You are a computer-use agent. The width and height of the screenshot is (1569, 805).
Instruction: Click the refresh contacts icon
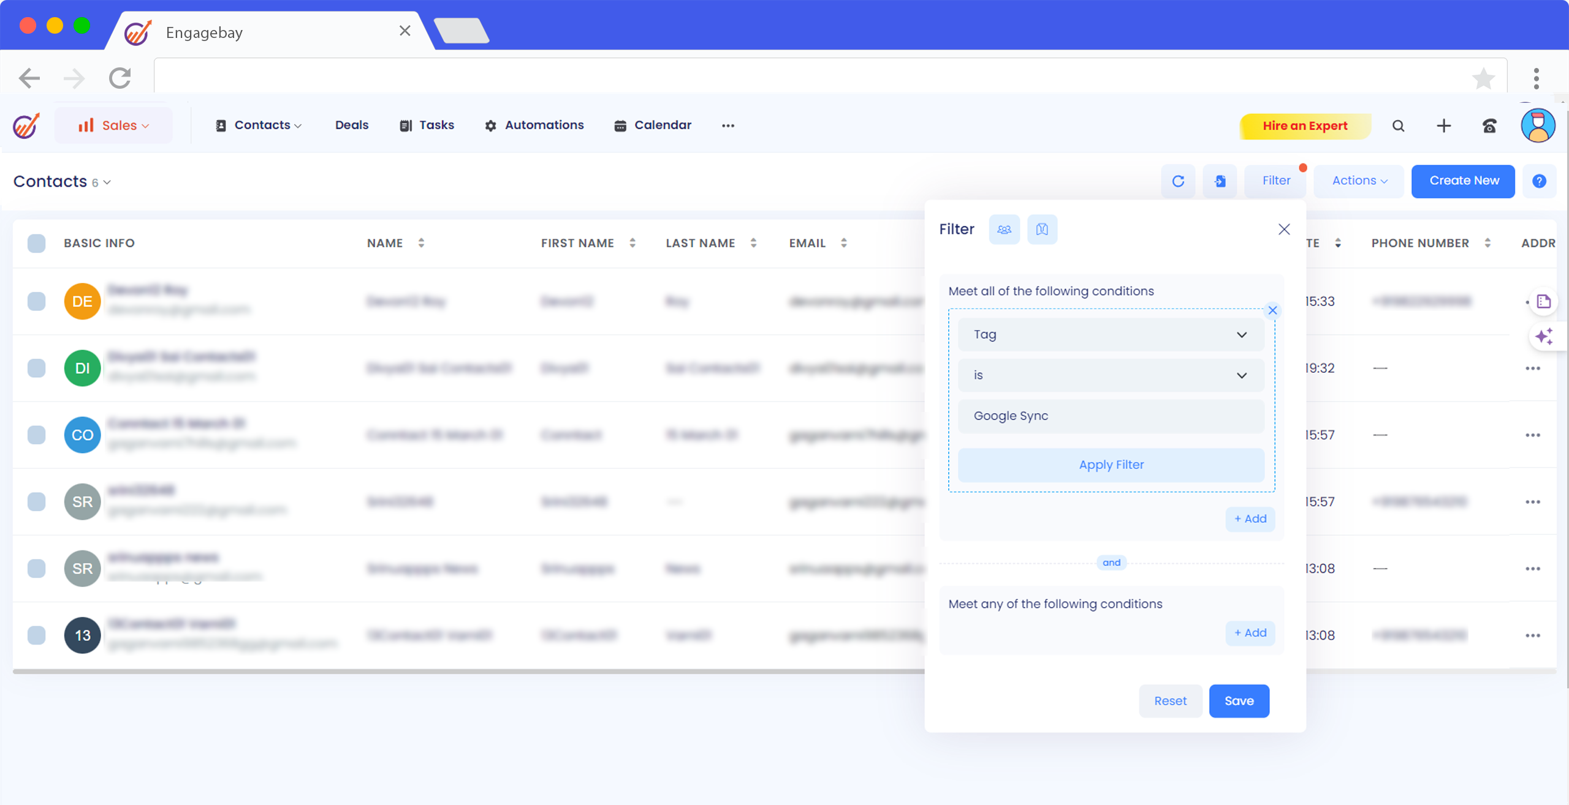click(1177, 181)
